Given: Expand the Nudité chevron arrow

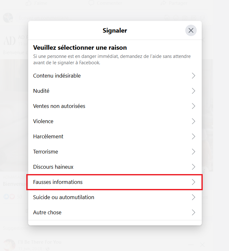Looking at the screenshot, I should [193, 91].
